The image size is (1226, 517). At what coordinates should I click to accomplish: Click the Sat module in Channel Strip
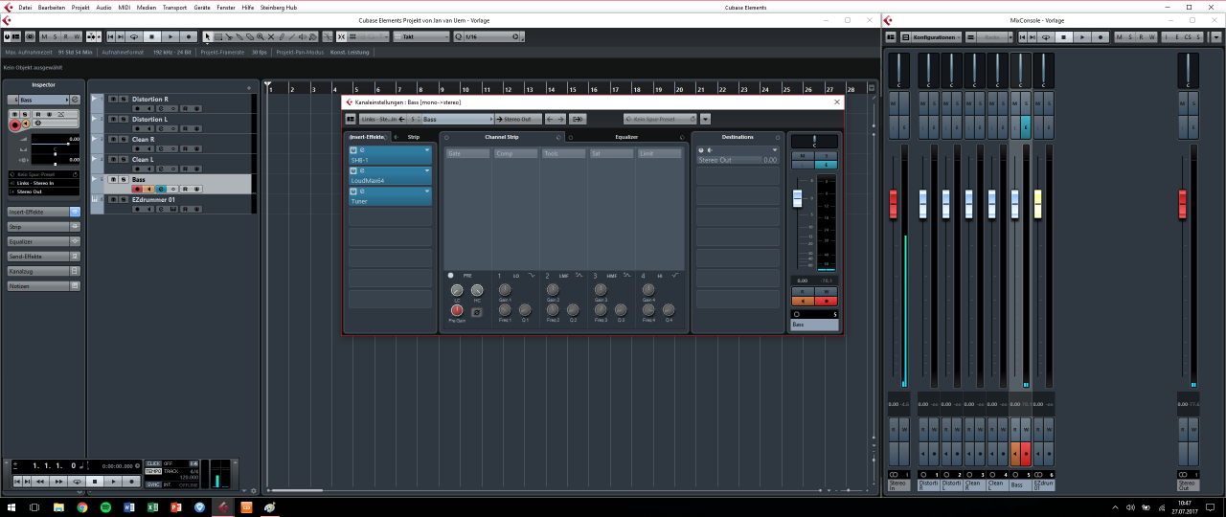click(x=611, y=153)
